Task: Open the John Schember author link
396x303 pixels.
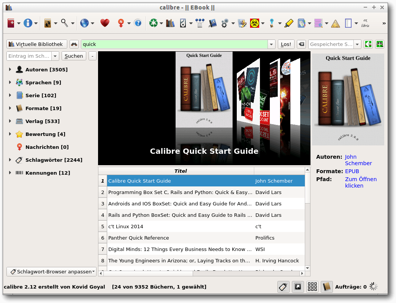Action: point(358,160)
